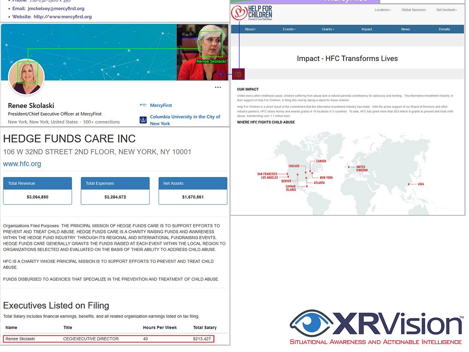Click the Columbia University crest icon

point(143,120)
